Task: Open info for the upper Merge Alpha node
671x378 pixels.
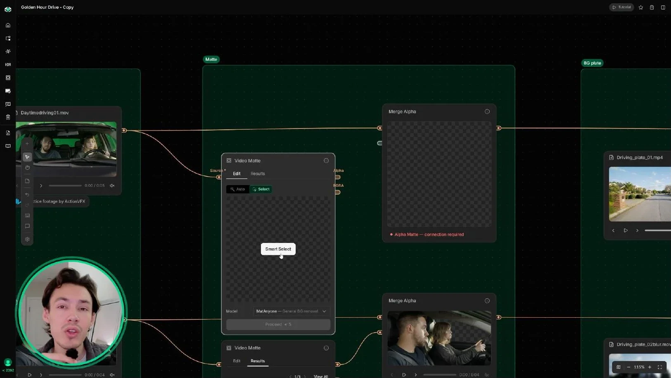Action: pyautogui.click(x=487, y=112)
